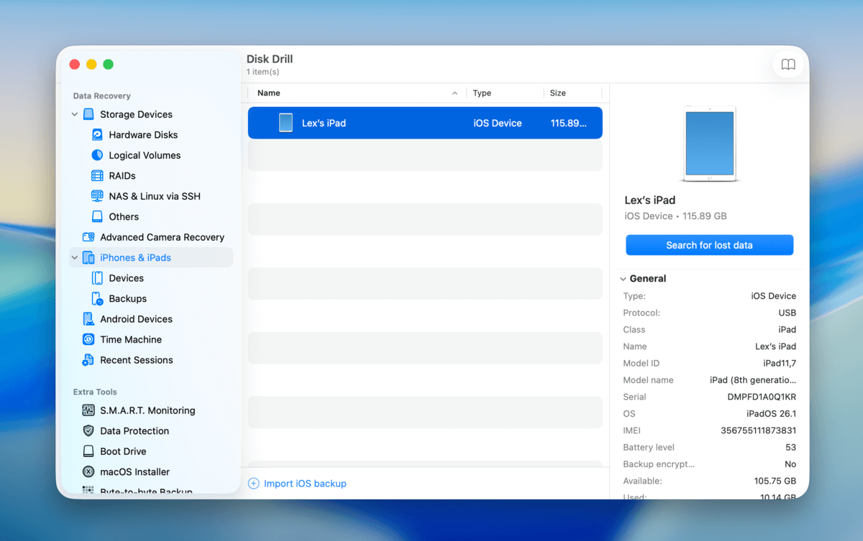Click the RAIDs icon
This screenshot has height=541, width=863.
[x=96, y=175]
